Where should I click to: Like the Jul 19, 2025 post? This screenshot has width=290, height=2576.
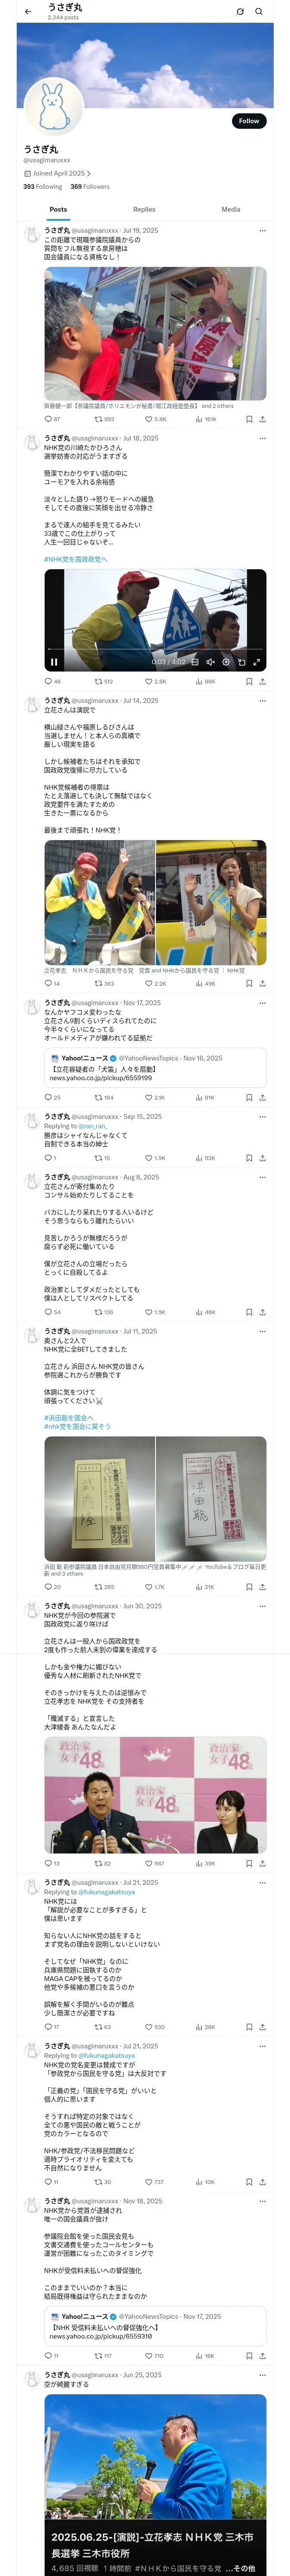click(x=149, y=419)
